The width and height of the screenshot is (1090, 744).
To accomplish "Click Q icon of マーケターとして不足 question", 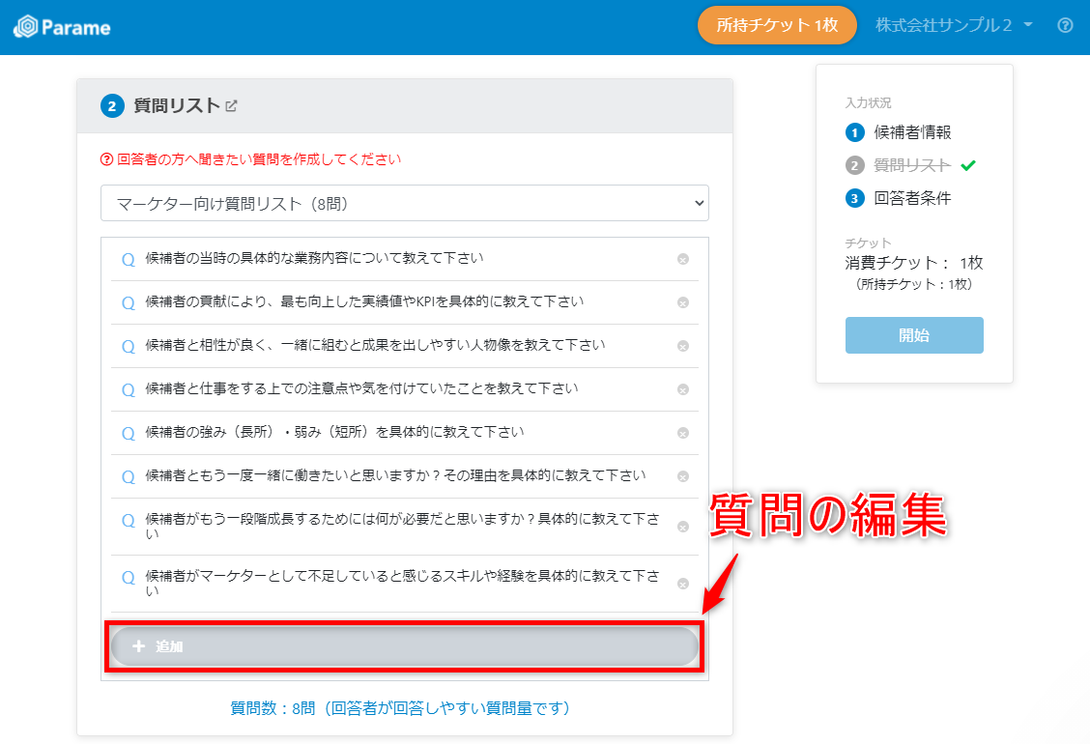I will 129,578.
